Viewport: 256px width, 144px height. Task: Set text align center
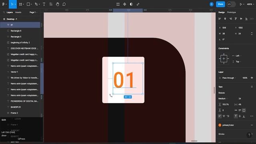tap(224, 116)
